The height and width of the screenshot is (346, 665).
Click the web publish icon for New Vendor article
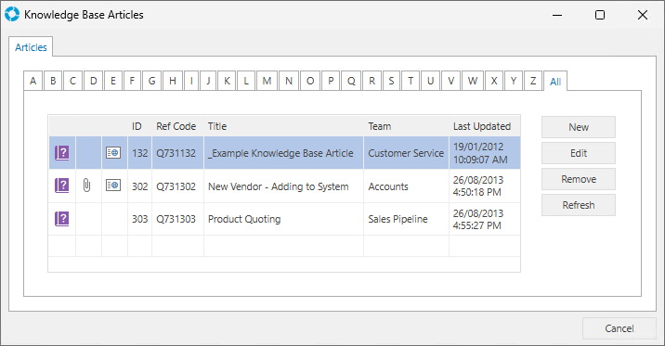click(113, 186)
